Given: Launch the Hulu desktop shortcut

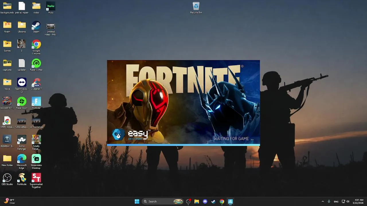Looking at the screenshot, I should (51, 8).
